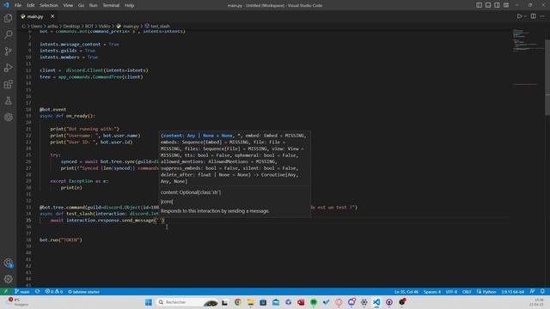Click the tabnine starter status item
The width and height of the screenshot is (550, 309).
pyautogui.click(x=84, y=292)
